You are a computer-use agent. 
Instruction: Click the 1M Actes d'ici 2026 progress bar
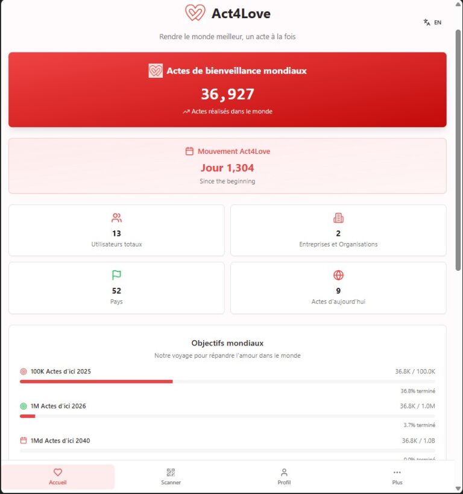[227, 416]
